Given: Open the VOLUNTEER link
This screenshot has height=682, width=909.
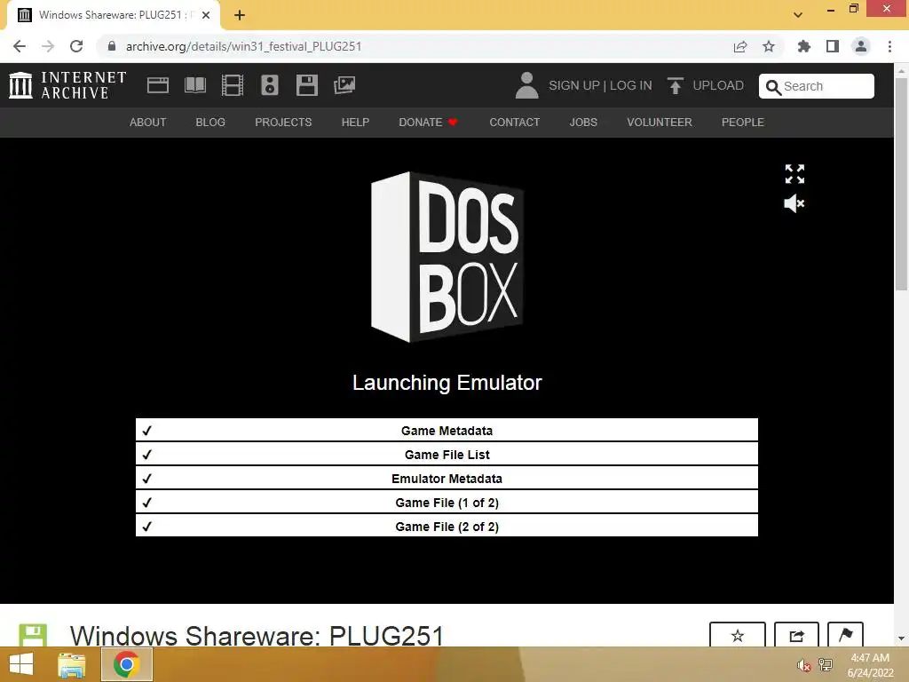Looking at the screenshot, I should [660, 123].
